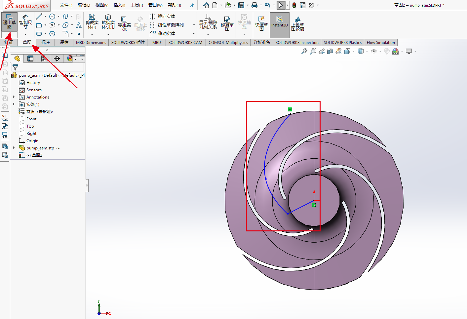The image size is (467, 319).
Task: Toggle Instant2D off
Action: click(x=279, y=25)
